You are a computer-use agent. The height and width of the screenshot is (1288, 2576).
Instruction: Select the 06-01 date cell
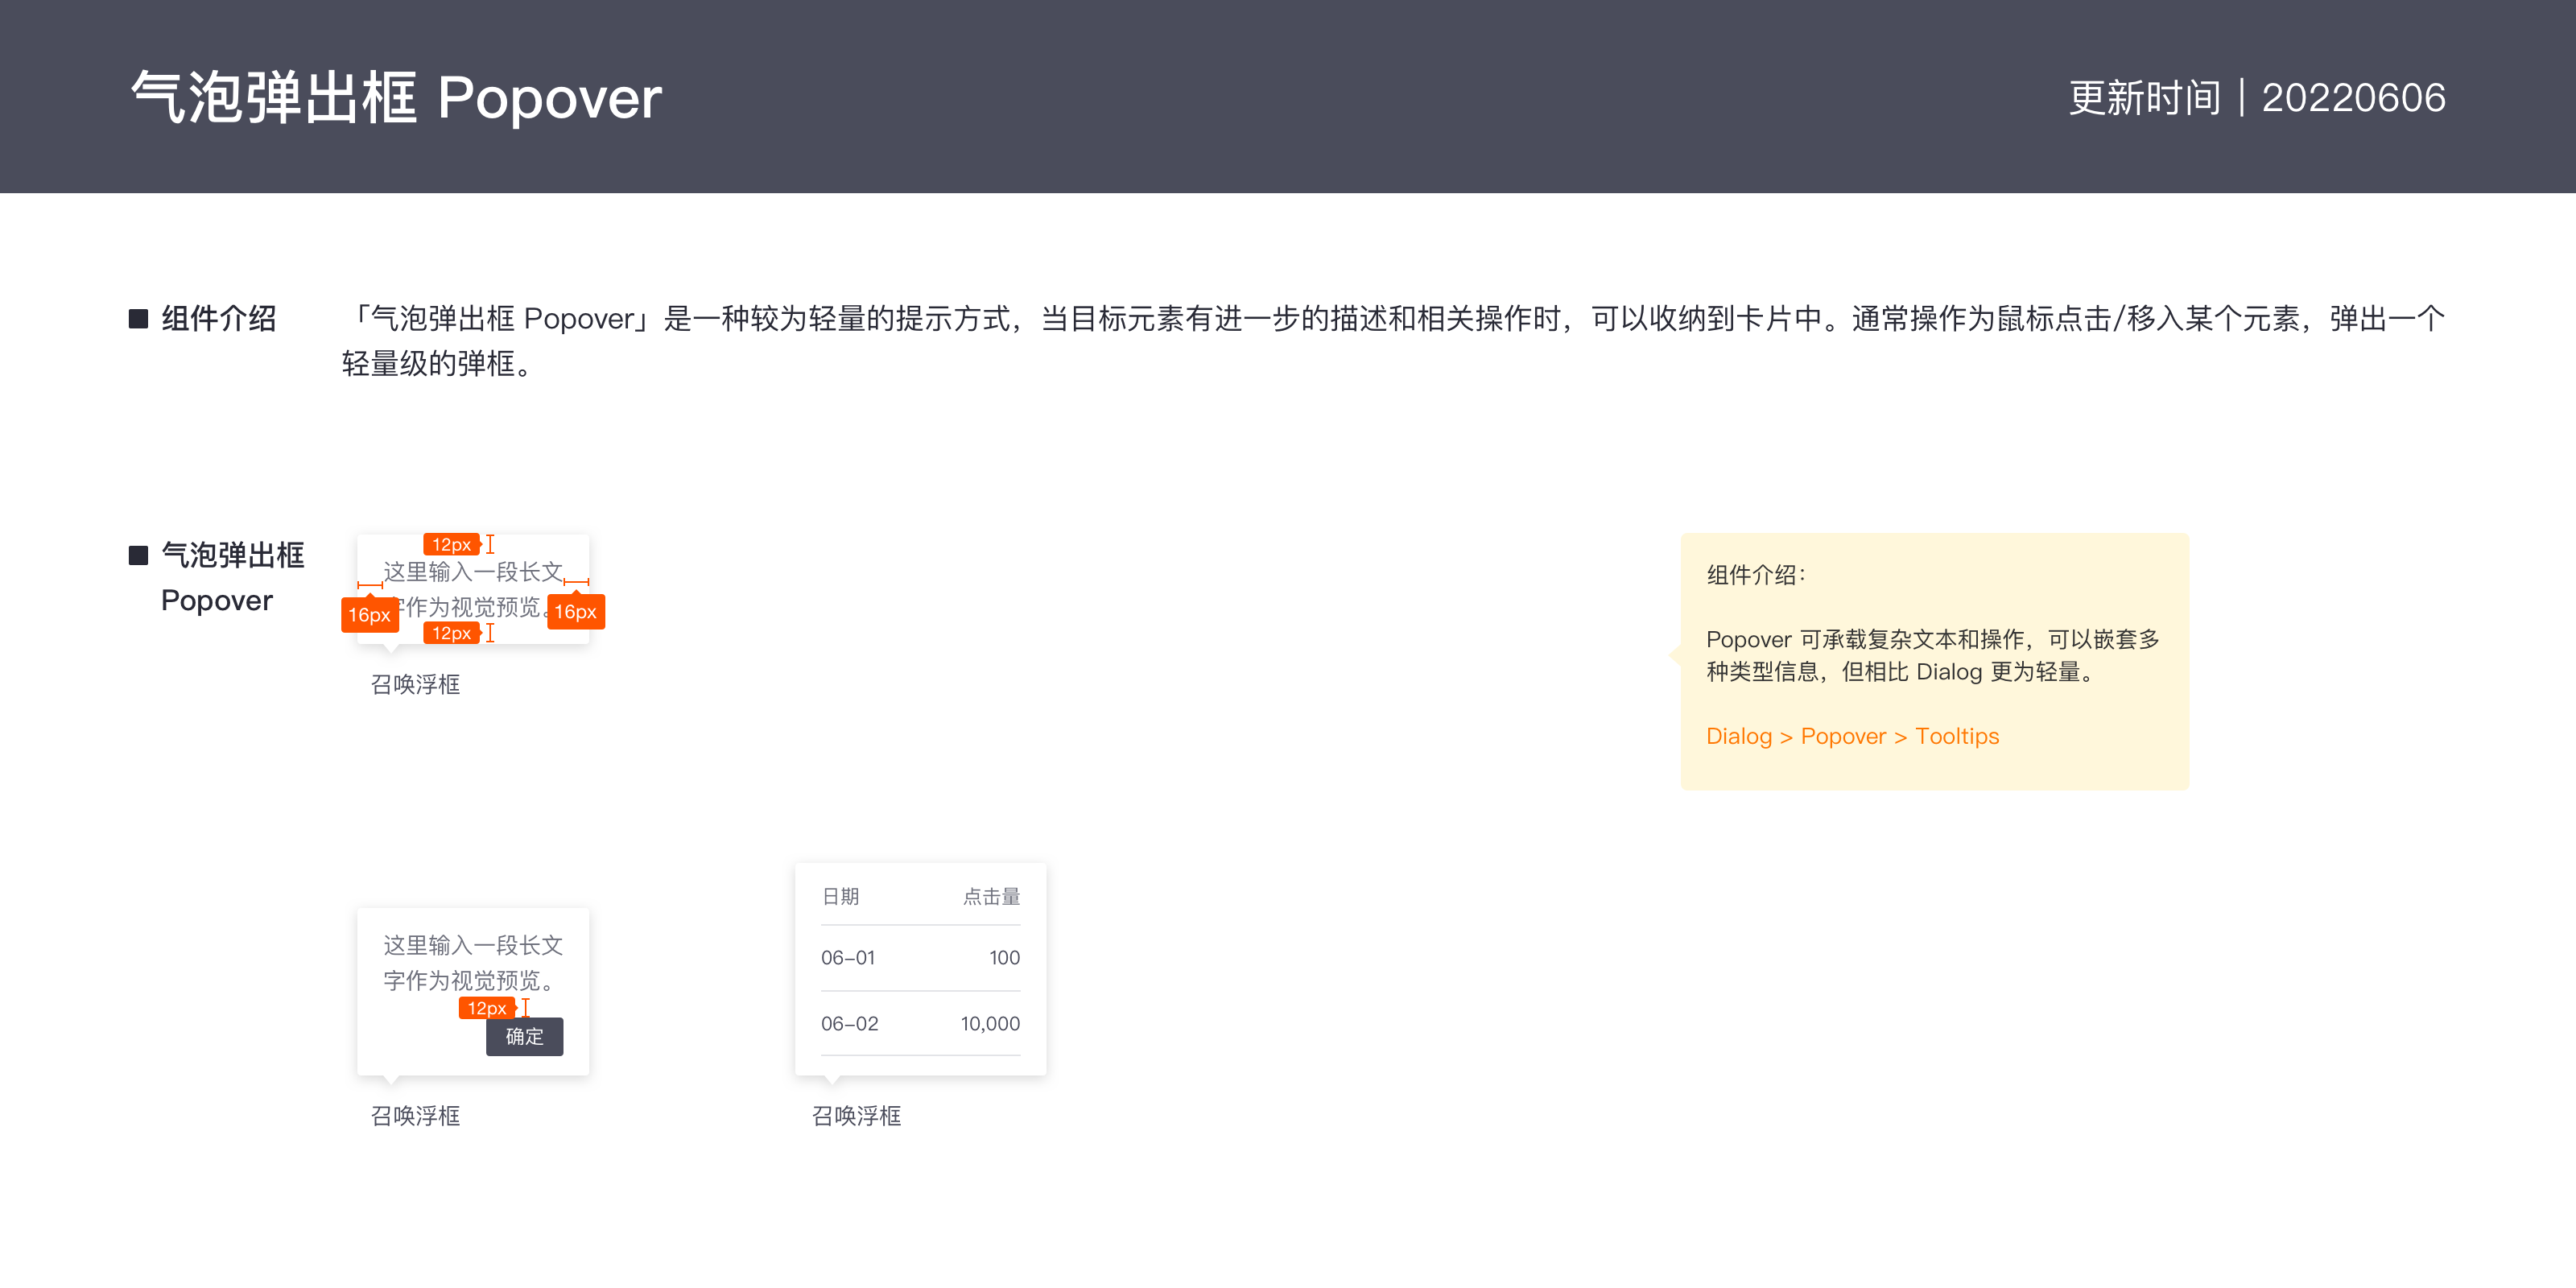(848, 957)
